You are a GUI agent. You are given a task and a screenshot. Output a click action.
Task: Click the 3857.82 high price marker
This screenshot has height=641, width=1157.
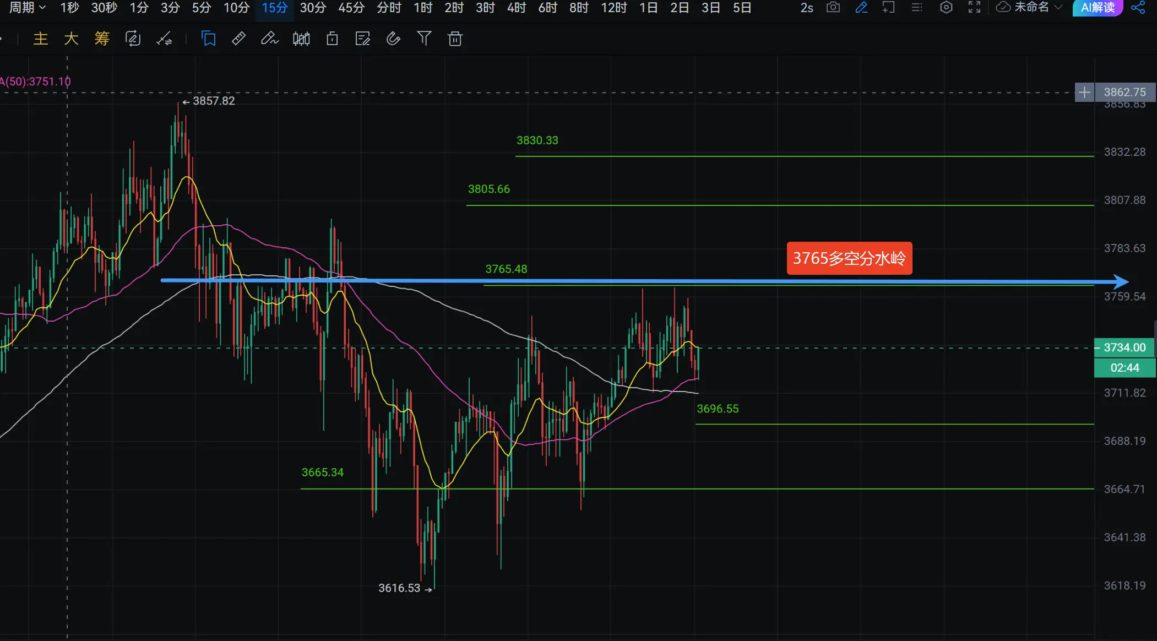(209, 101)
